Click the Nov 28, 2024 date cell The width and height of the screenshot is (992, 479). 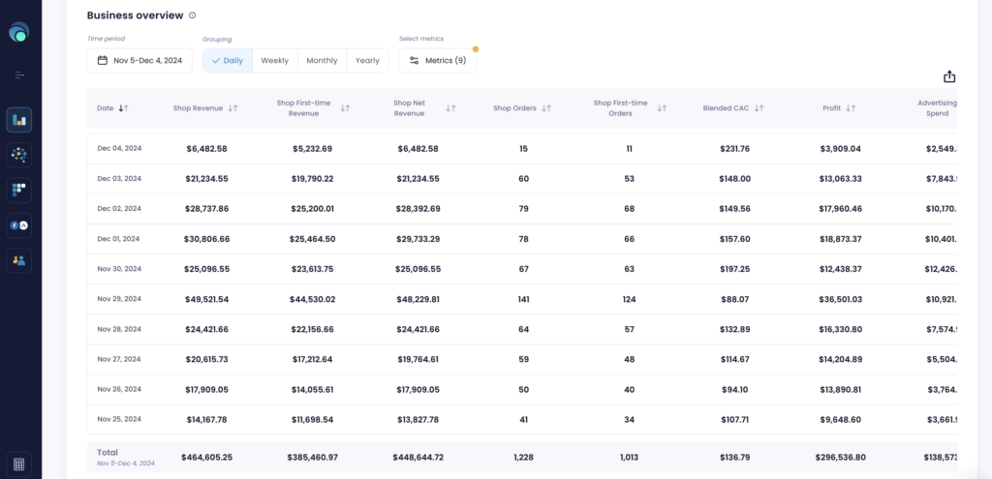click(x=119, y=329)
